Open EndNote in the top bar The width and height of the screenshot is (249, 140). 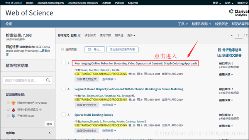click(107, 3)
